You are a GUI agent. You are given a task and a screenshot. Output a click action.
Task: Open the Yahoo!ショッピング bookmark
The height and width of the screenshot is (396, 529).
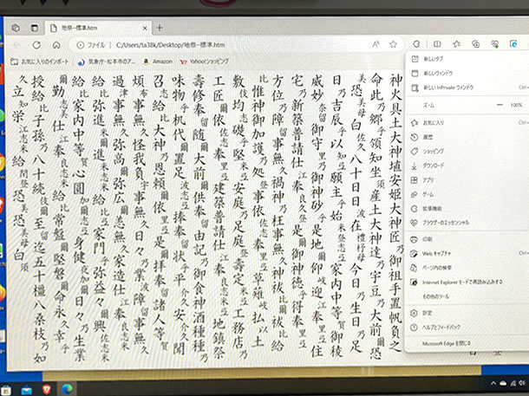coord(205,62)
